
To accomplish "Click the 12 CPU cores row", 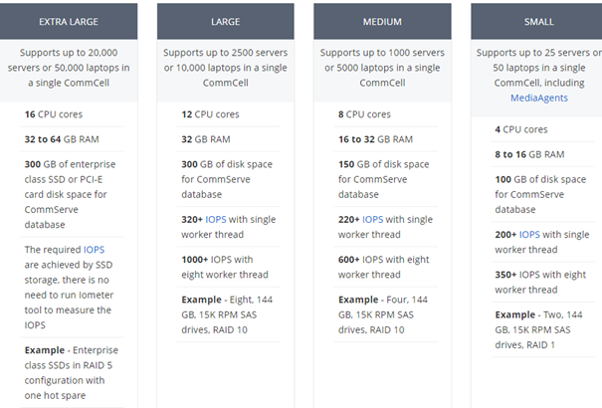I will coord(229,114).
